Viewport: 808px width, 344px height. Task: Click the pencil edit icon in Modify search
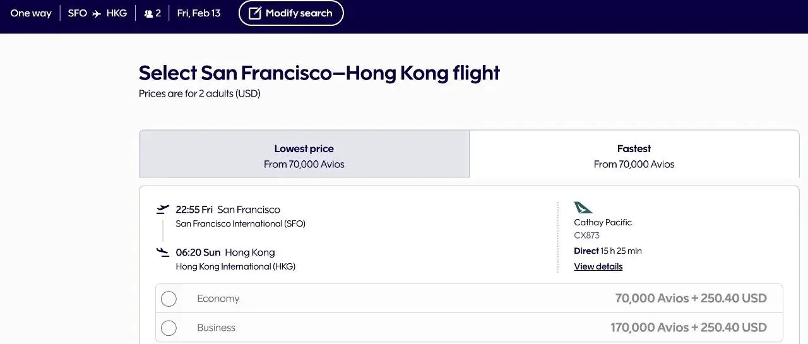click(x=254, y=13)
